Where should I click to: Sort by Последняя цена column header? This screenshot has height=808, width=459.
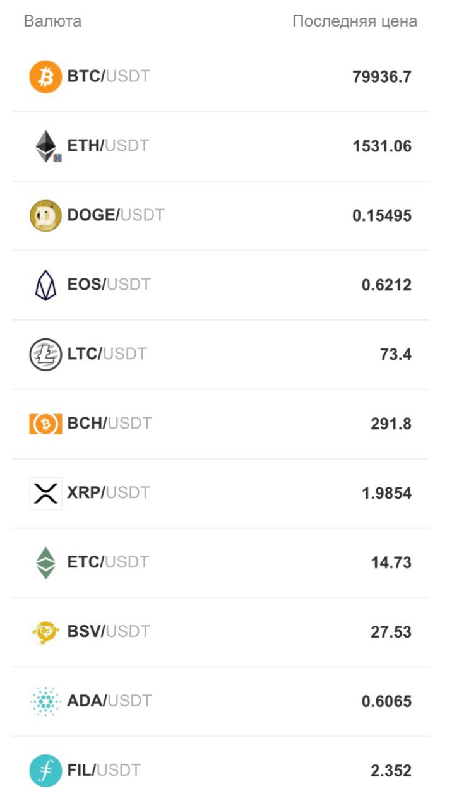point(355,21)
